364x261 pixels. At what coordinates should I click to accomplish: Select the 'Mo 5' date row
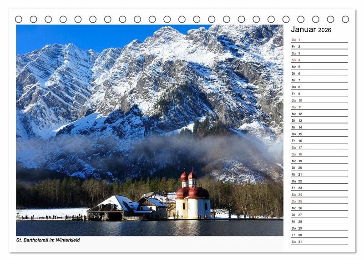[319, 67]
